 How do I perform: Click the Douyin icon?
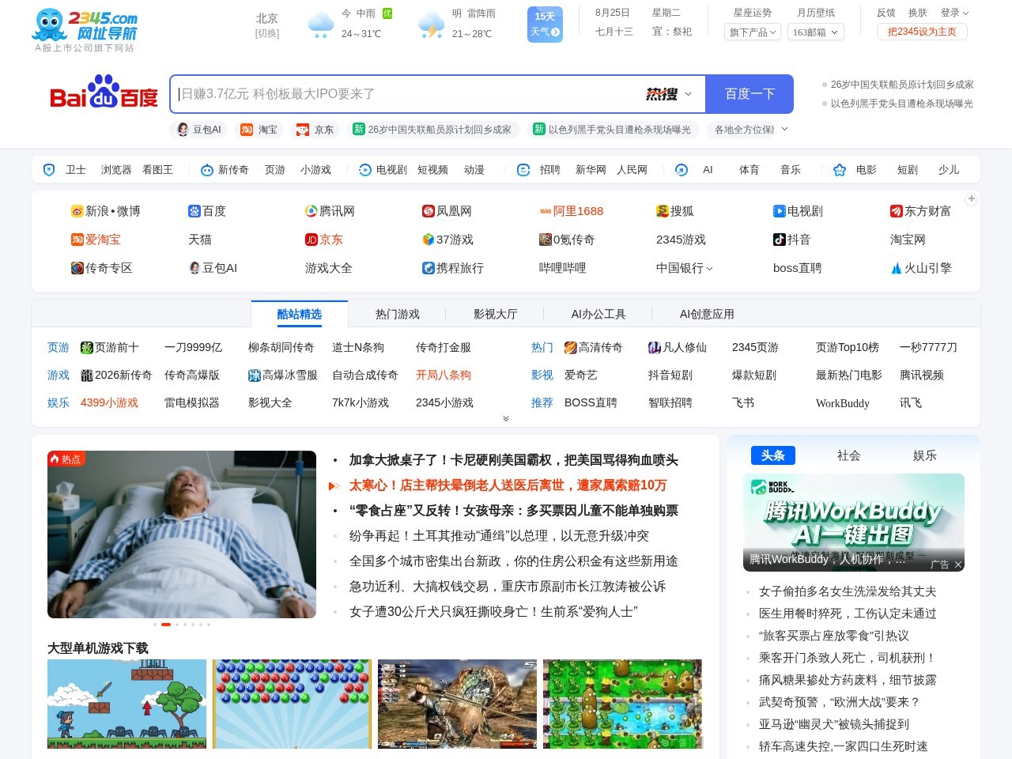(780, 240)
